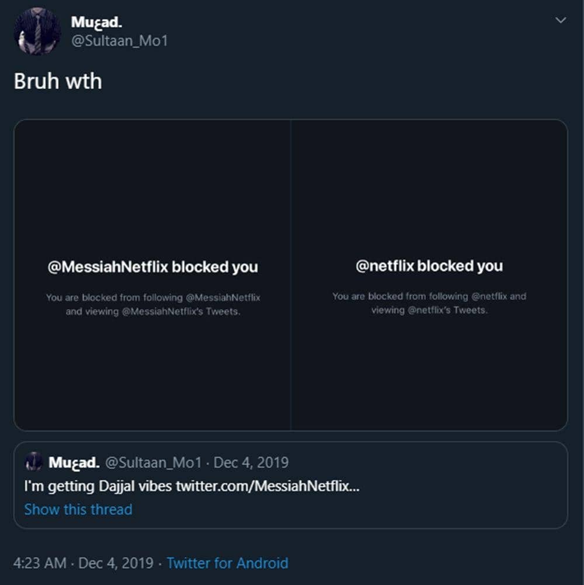
Task: Click "@netflix blocked you" heading in right image
Action: [429, 266]
